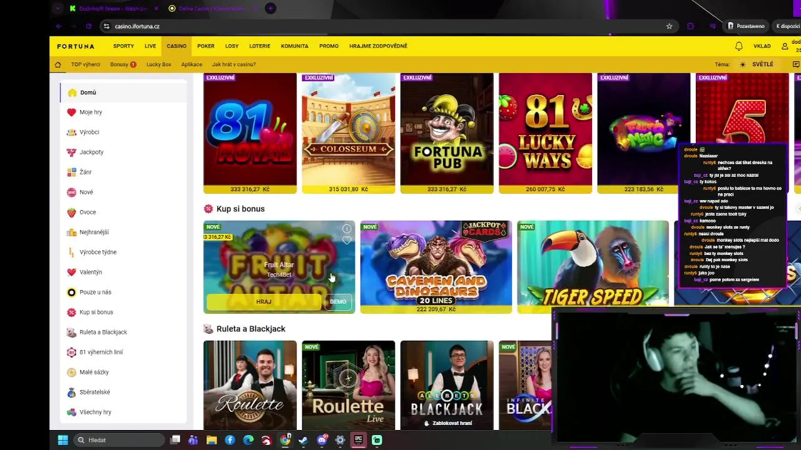Open the 81 Lucky Ways tile

point(545,133)
